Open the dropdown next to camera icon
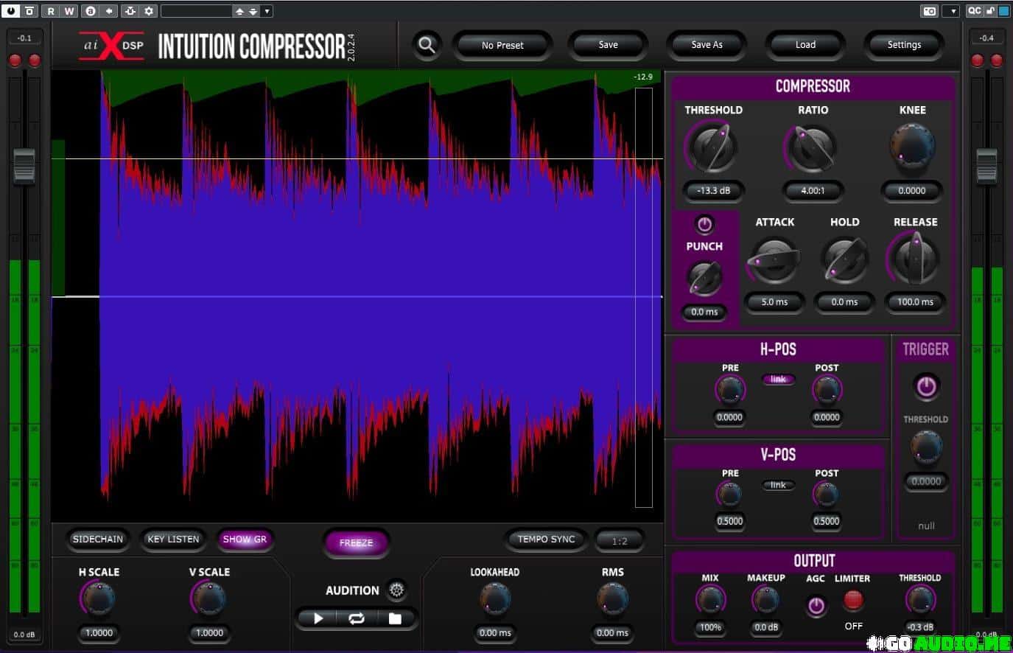Viewport: 1013px width, 653px height. pos(952,11)
